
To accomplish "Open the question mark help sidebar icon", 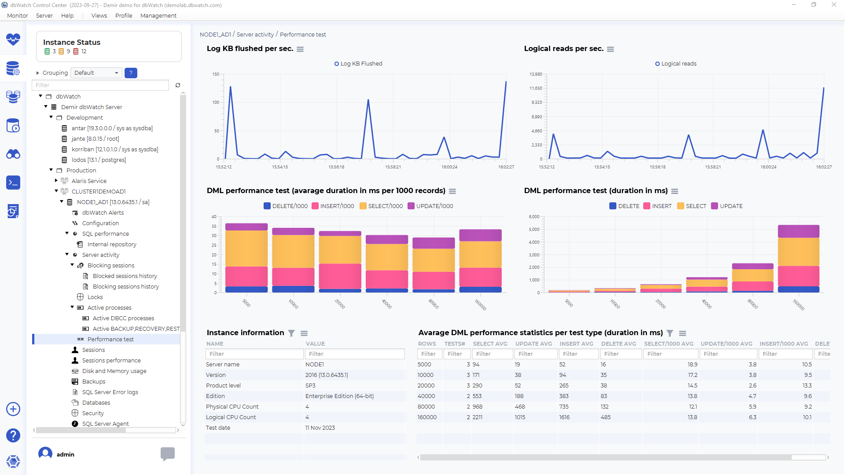I will 13,435.
